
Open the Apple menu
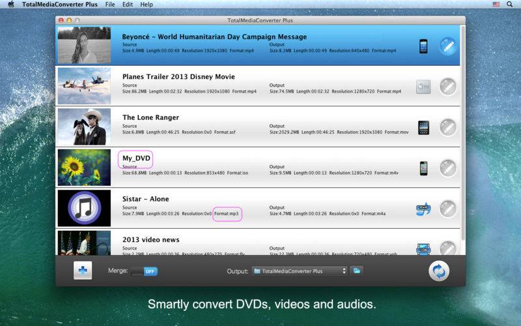[x=11, y=5]
